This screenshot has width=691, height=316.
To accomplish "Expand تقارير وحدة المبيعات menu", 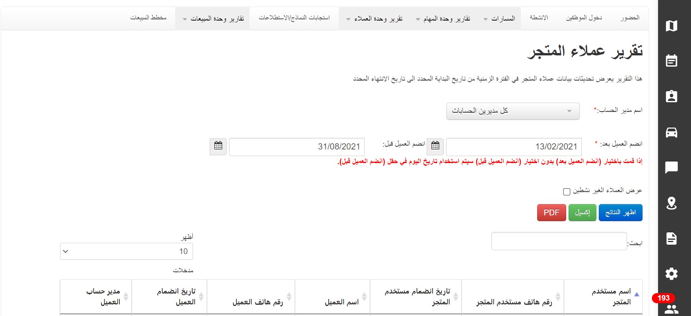I will [212, 19].
